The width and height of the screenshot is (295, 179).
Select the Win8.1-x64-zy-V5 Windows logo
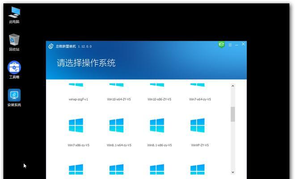[117, 125]
